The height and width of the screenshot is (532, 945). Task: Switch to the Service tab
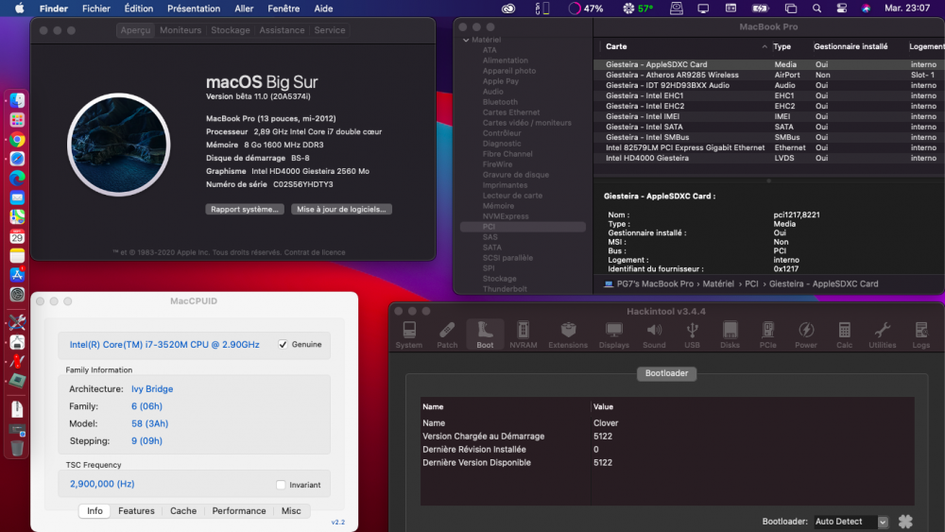[330, 30]
